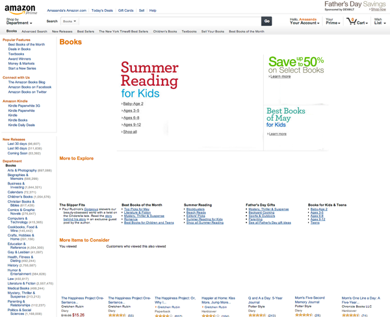Screen dimensions: 390x317
Task: Open Children's Books in subnav
Action: 165,32
